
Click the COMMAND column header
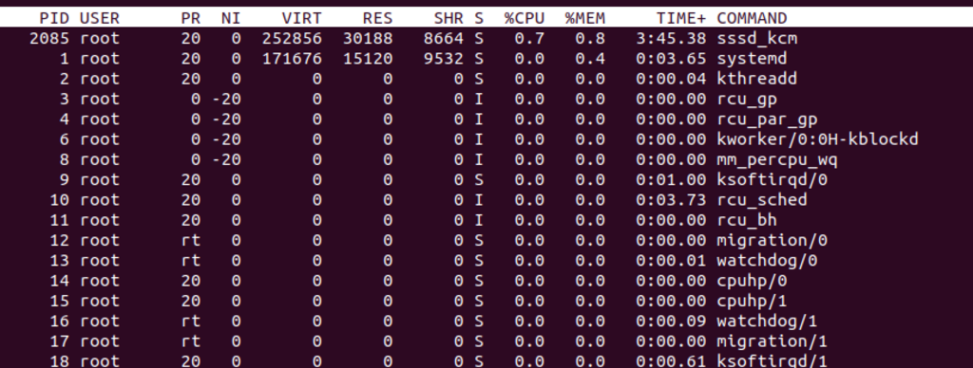[752, 19]
